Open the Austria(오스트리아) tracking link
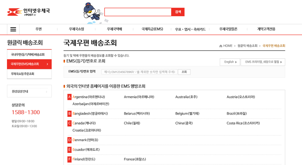 coord(241,97)
